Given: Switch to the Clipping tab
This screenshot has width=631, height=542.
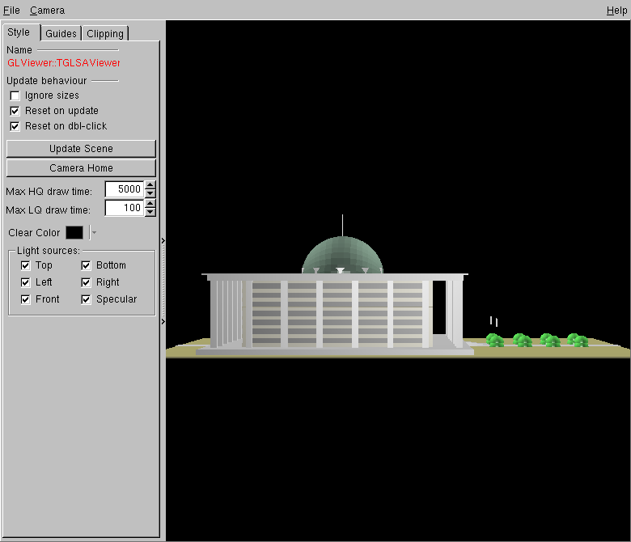Looking at the screenshot, I should (105, 33).
